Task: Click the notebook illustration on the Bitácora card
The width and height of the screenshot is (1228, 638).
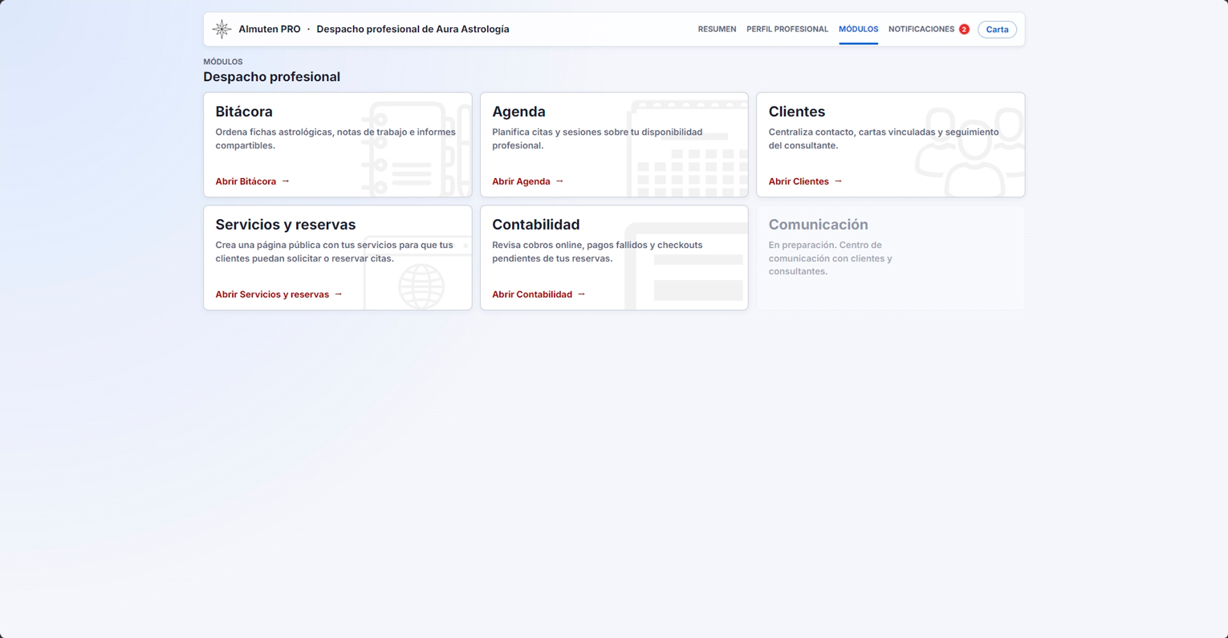Action: 416,148
